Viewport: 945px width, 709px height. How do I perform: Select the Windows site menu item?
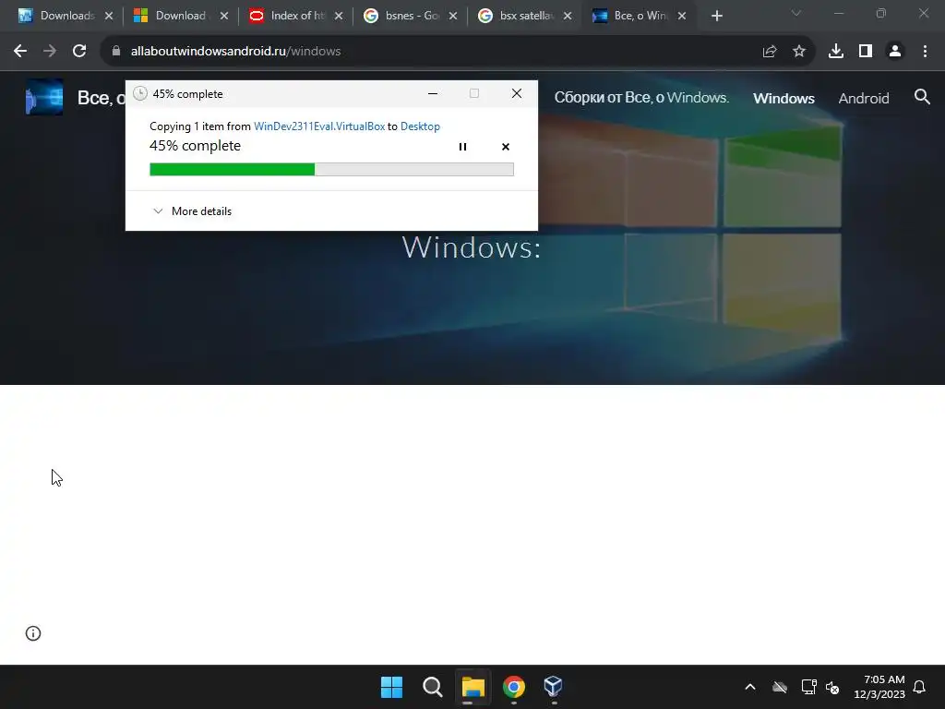(784, 98)
